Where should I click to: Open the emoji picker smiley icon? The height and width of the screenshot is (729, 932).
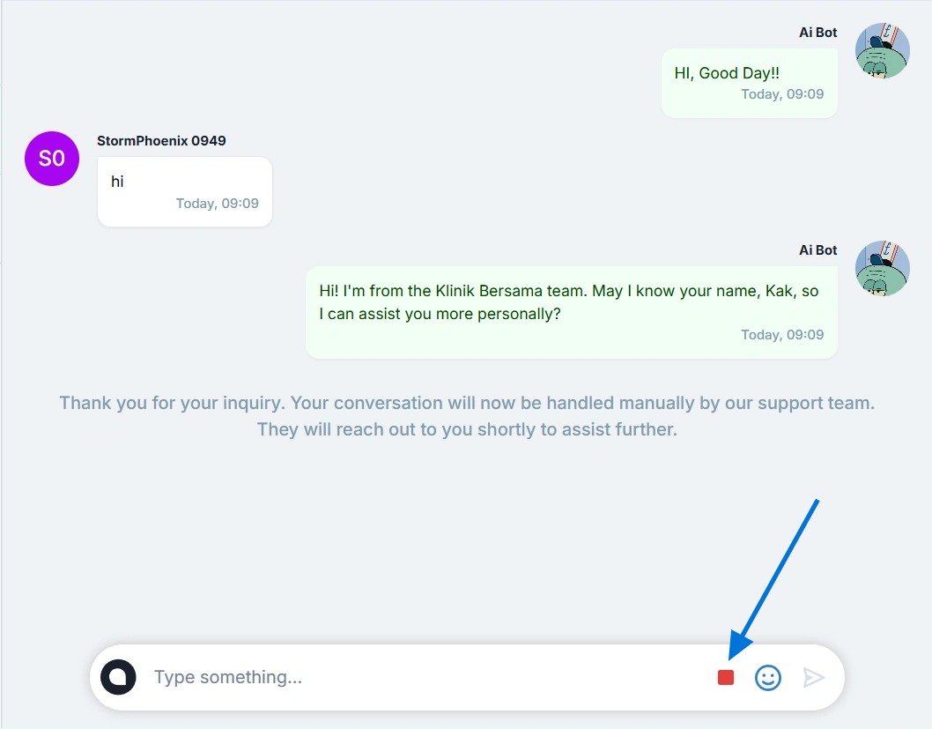[x=768, y=677]
